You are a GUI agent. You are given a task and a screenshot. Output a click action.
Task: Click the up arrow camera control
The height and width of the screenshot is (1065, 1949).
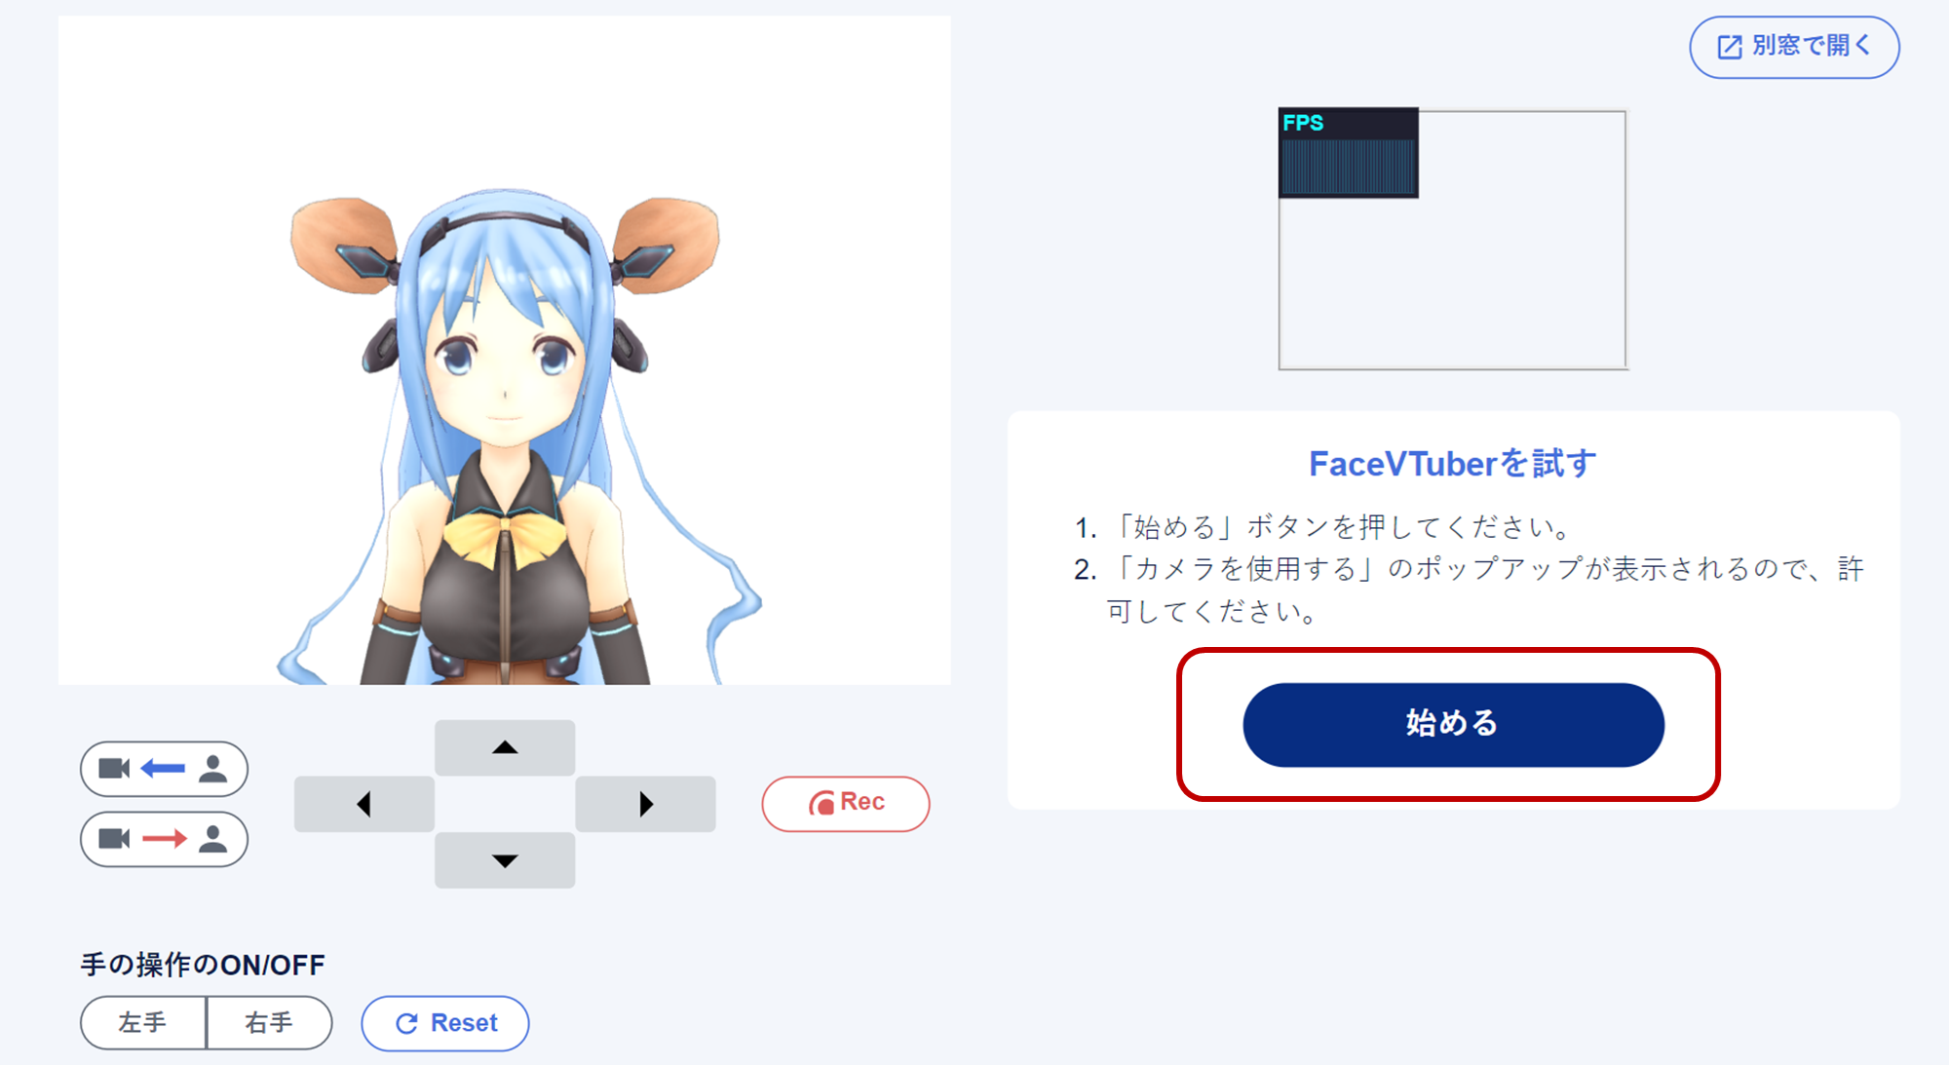[505, 747]
